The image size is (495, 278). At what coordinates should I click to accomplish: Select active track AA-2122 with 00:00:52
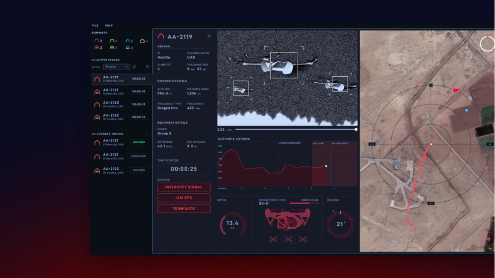point(122,117)
